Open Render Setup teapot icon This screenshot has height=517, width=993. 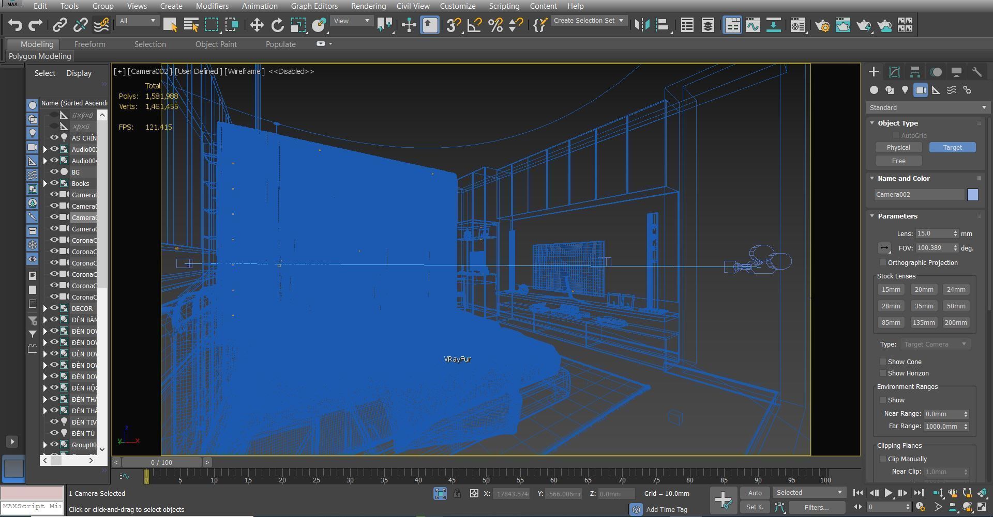pos(822,25)
